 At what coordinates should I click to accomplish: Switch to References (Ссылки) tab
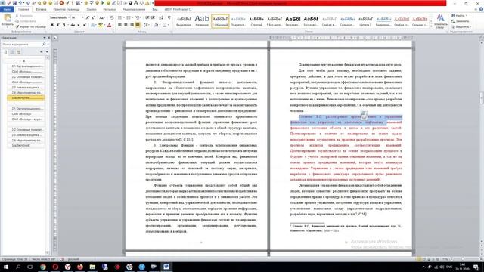coord(92,10)
